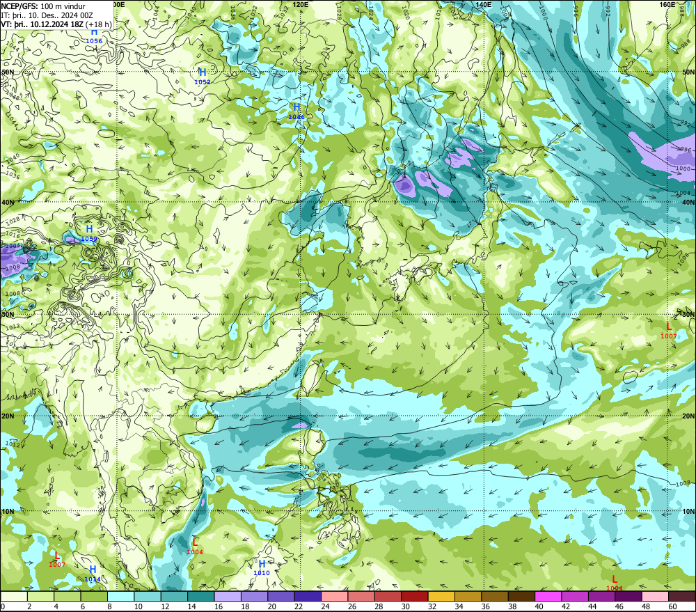
Task: Click the H 1046 high pressure marker
Action: (x=296, y=111)
